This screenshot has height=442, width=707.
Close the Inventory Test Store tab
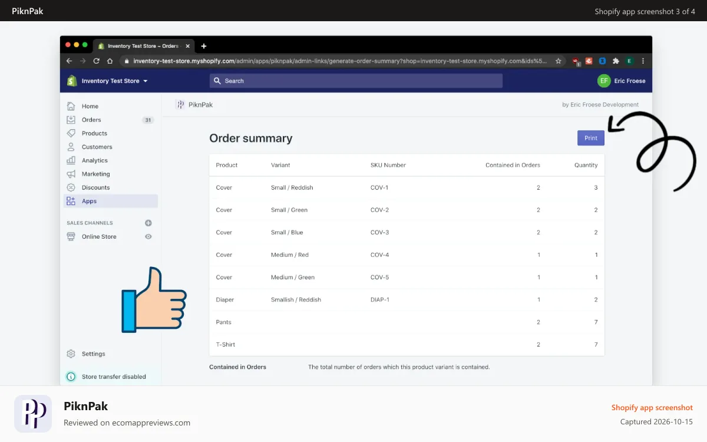(187, 46)
